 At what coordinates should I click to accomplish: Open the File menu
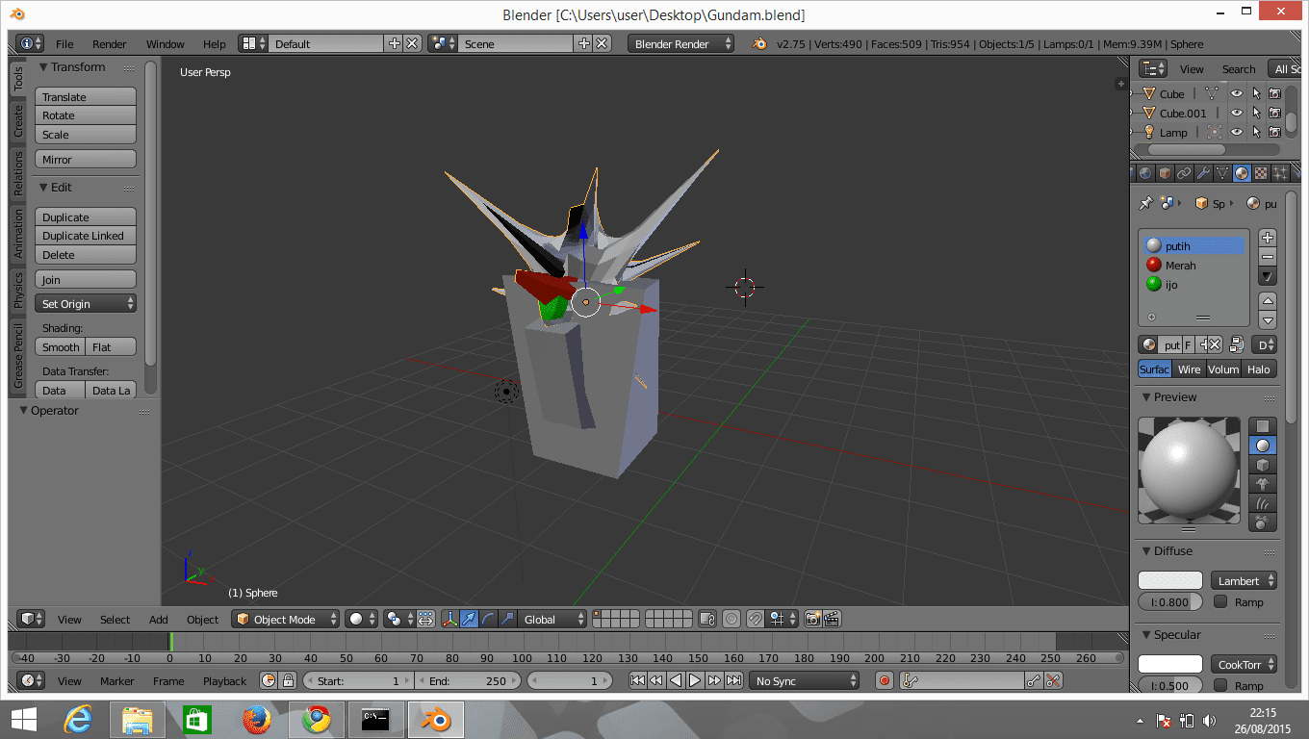pyautogui.click(x=64, y=44)
